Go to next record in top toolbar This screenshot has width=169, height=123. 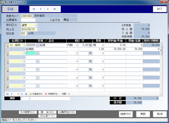click(48, 9)
